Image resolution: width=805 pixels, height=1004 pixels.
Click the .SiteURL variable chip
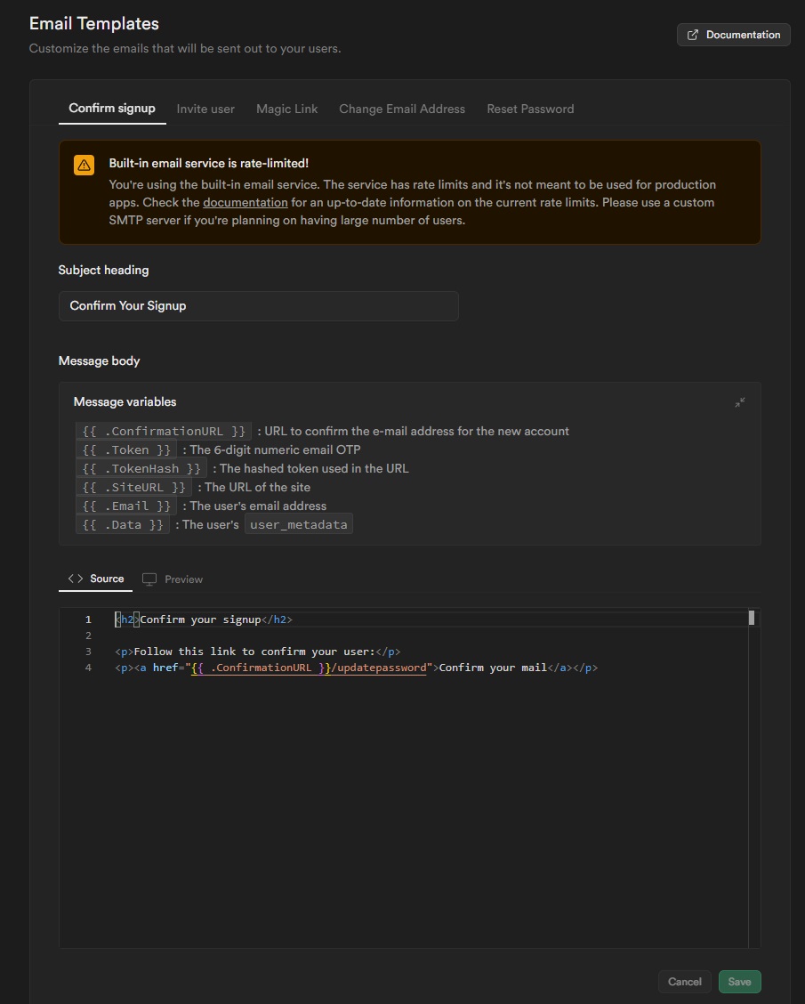[x=133, y=488]
